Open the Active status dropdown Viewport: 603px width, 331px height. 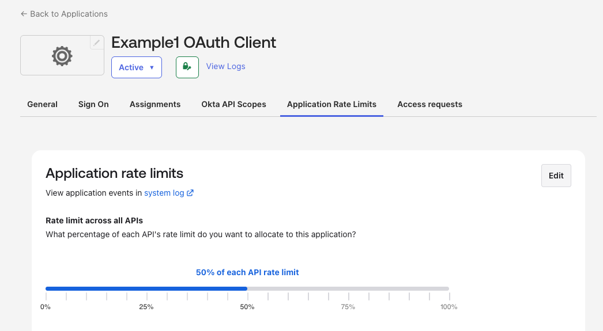(x=136, y=67)
